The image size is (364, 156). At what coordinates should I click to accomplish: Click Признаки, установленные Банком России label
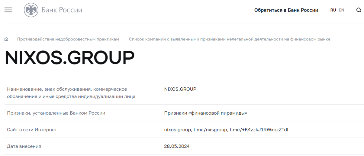[56, 113]
